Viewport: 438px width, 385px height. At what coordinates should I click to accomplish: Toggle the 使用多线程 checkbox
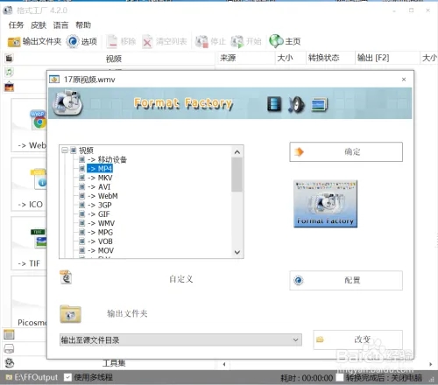tap(67, 377)
